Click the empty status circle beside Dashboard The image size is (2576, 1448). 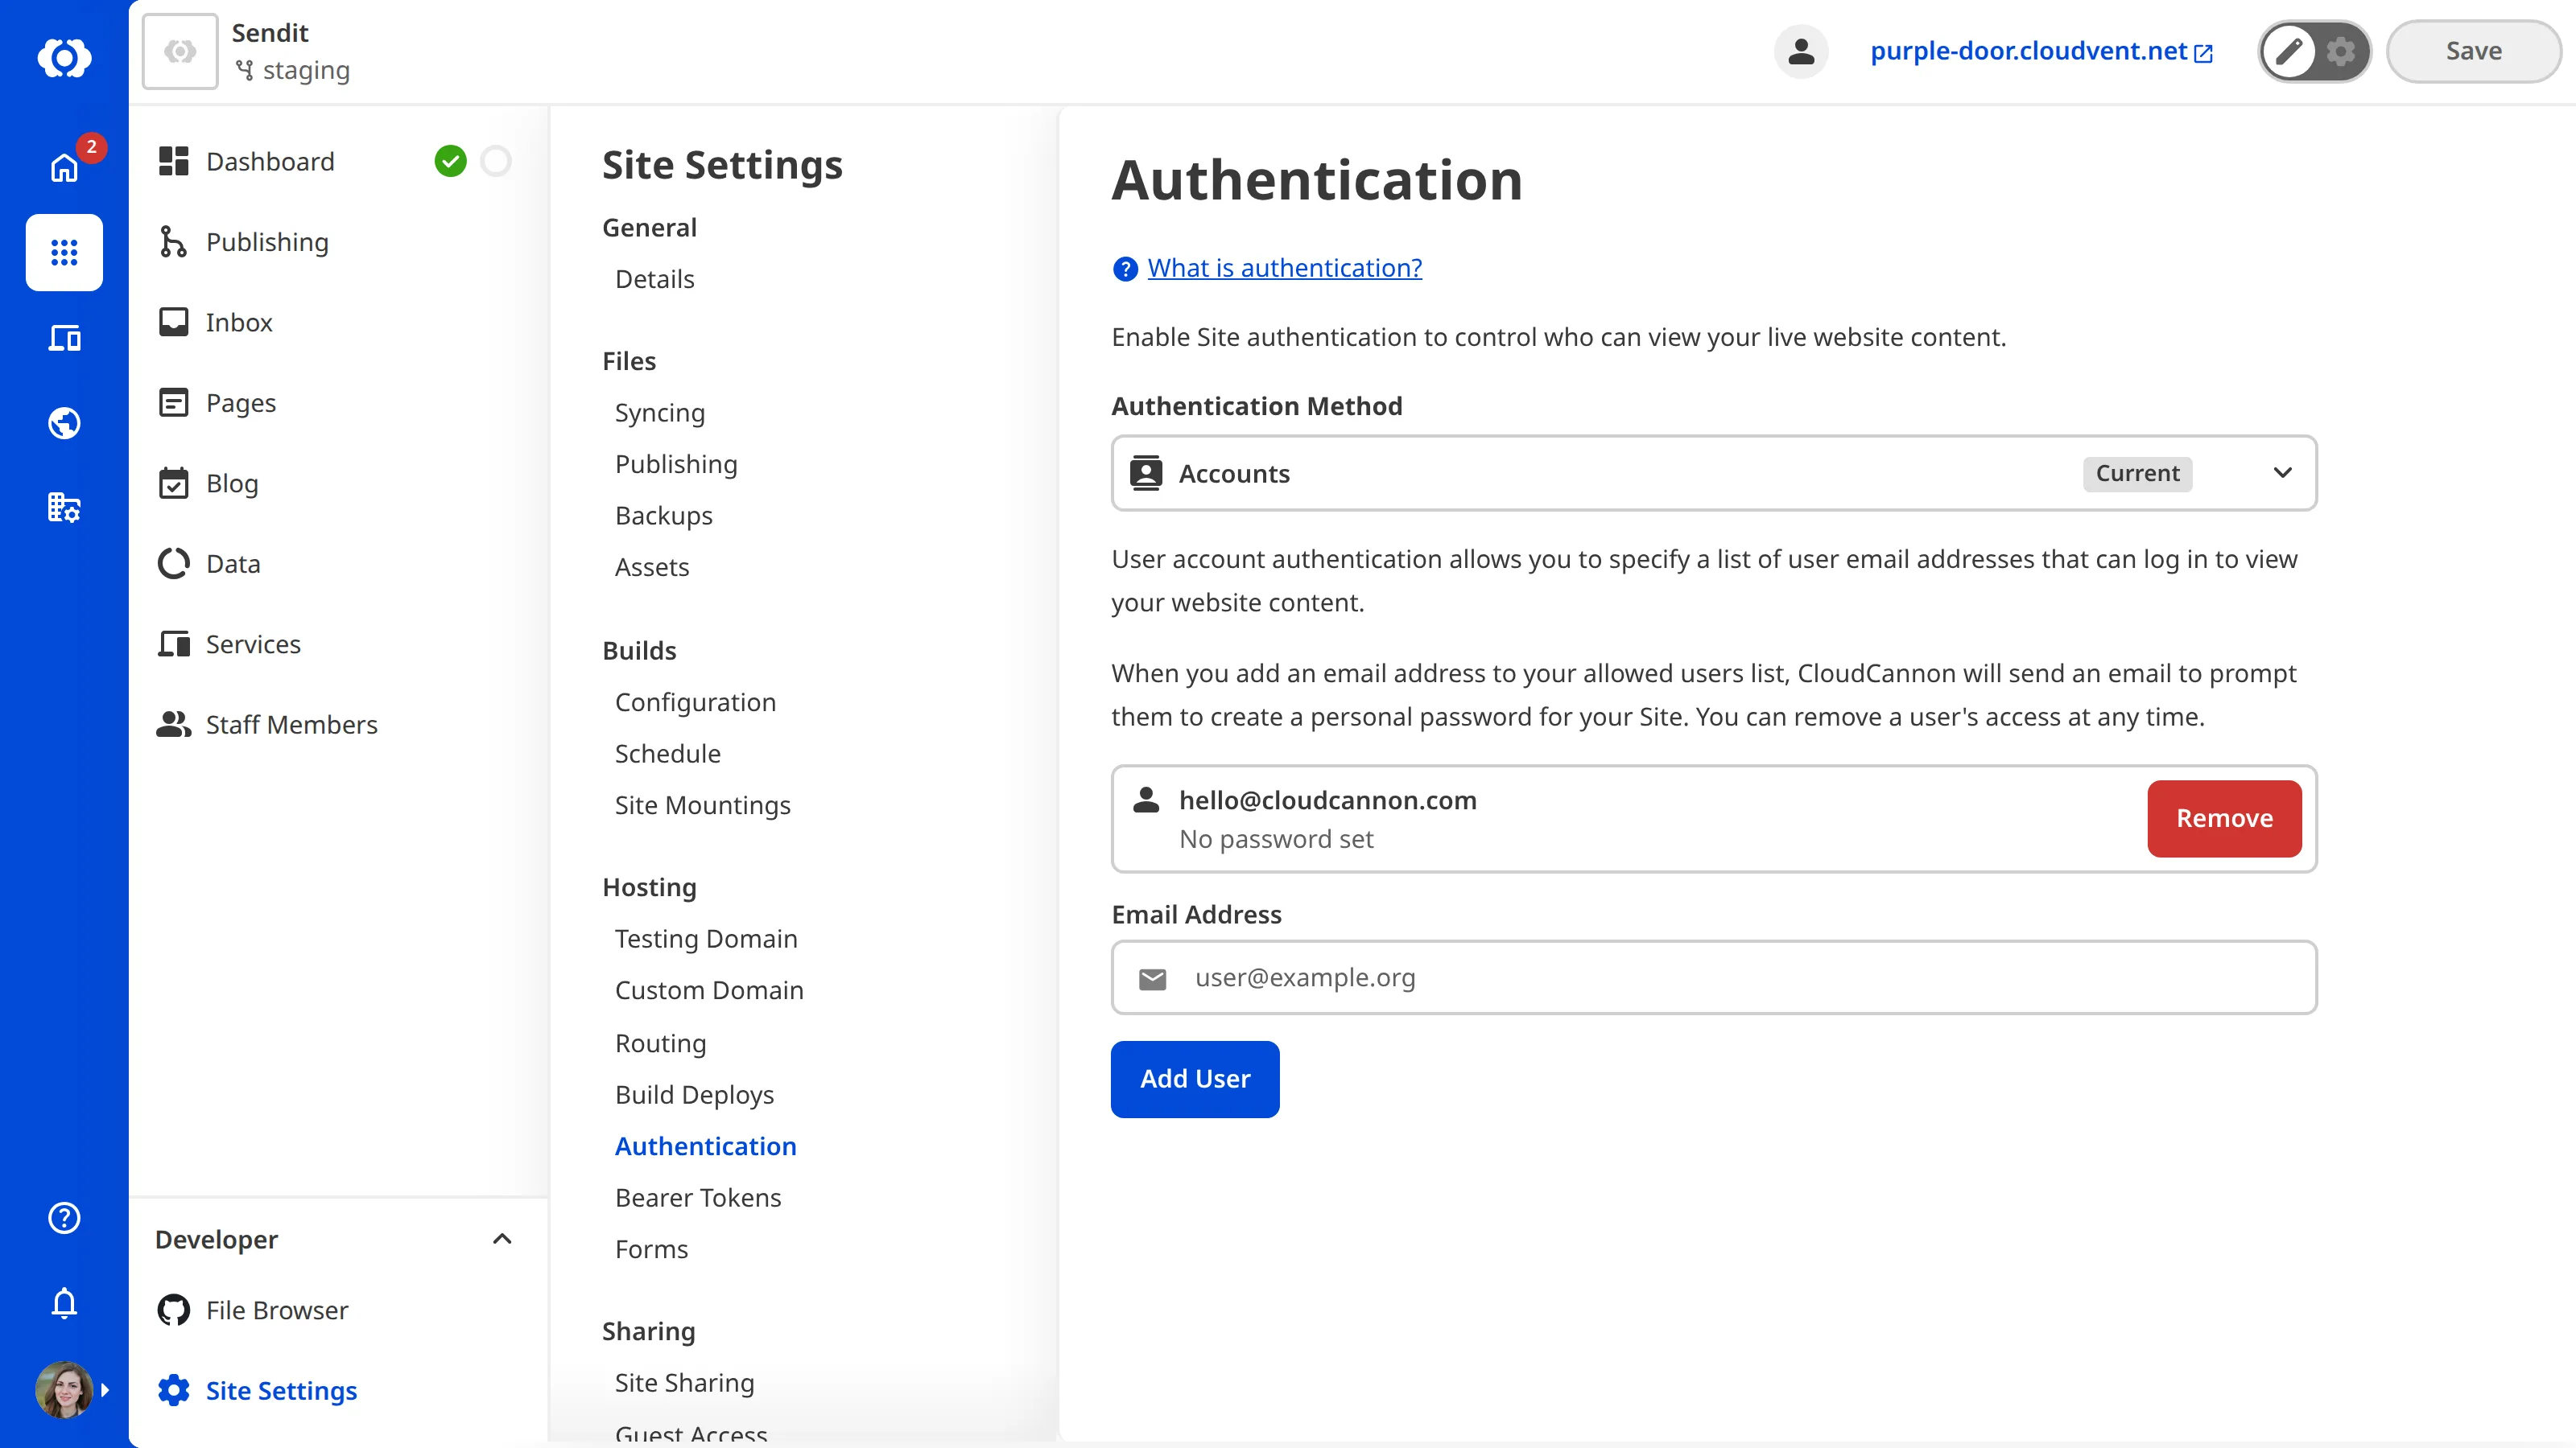[496, 161]
